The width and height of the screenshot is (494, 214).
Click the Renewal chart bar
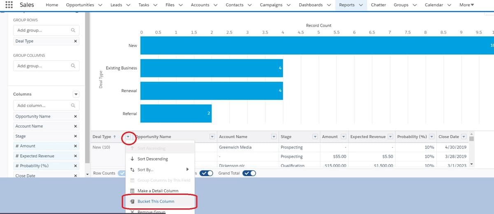pyautogui.click(x=212, y=90)
